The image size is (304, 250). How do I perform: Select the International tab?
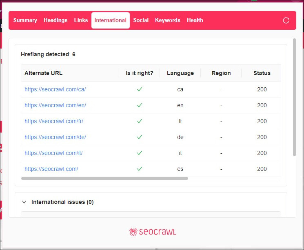(x=111, y=20)
